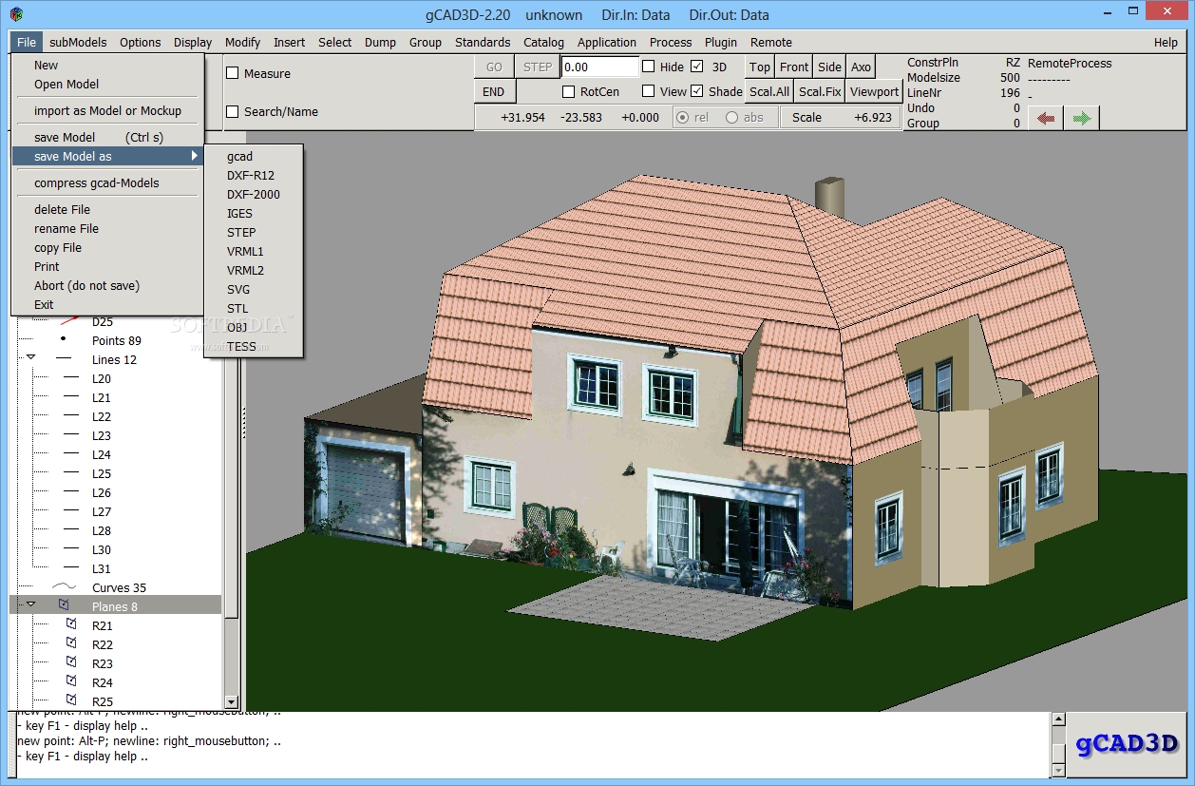
Task: Collapse the Planes 8 tree node
Action: [x=30, y=605]
